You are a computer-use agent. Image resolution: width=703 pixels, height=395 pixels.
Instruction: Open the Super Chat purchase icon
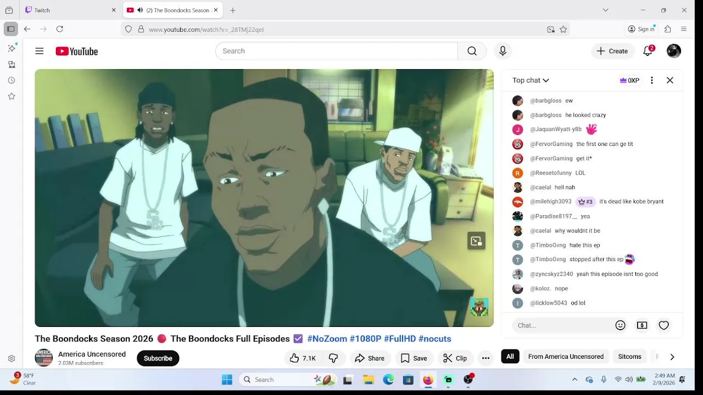coord(642,325)
